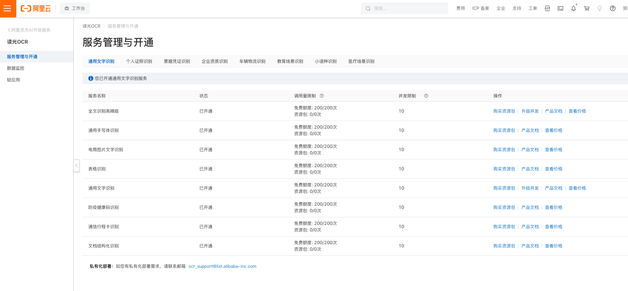Go back to 阿里灵杰AI开放服务

29,30
